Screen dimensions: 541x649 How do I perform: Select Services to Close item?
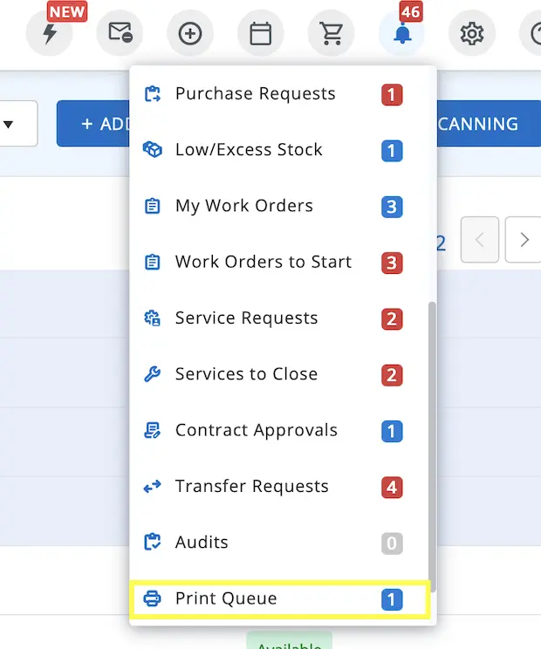click(x=246, y=374)
